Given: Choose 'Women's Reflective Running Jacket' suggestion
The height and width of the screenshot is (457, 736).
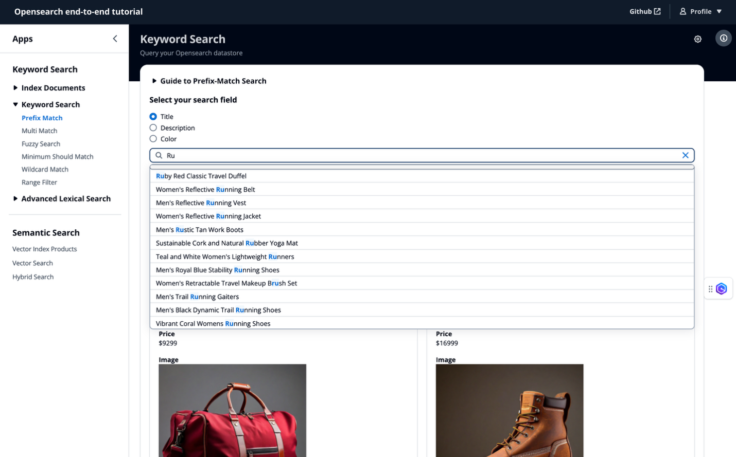Looking at the screenshot, I should (x=422, y=216).
